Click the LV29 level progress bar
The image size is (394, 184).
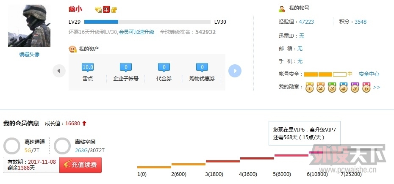coord(147,22)
